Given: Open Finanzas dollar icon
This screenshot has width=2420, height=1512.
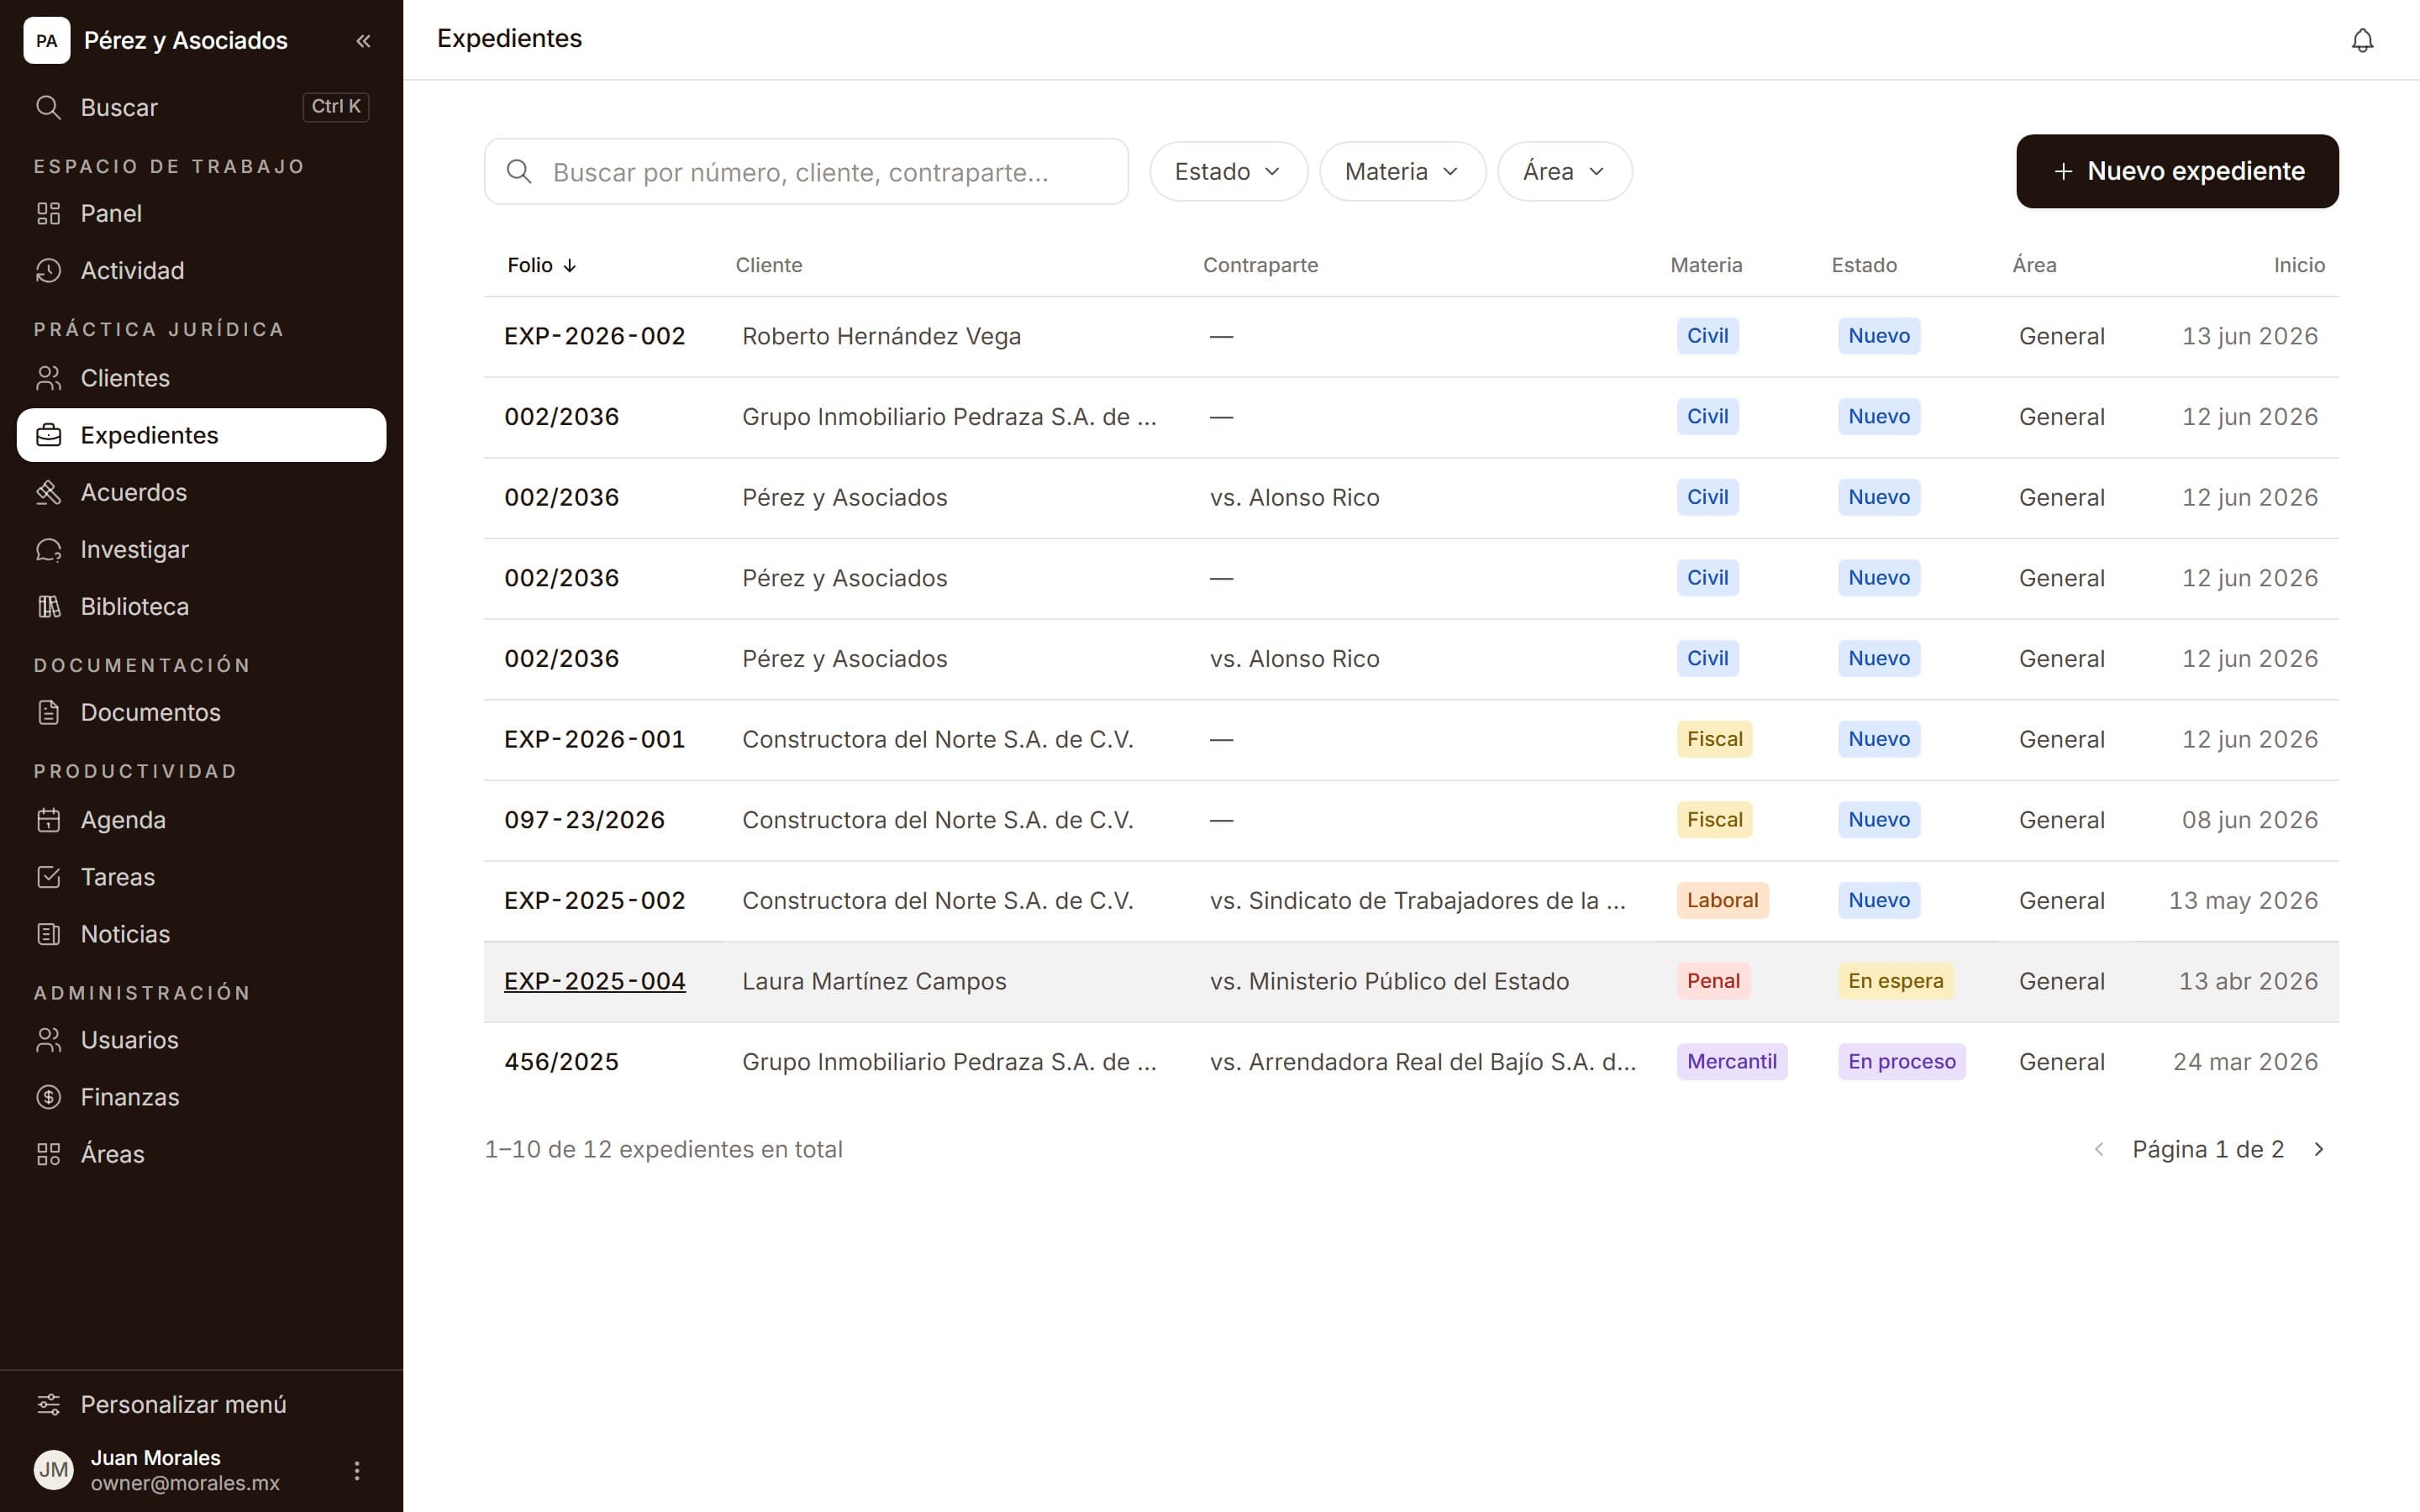Looking at the screenshot, I should (48, 1097).
